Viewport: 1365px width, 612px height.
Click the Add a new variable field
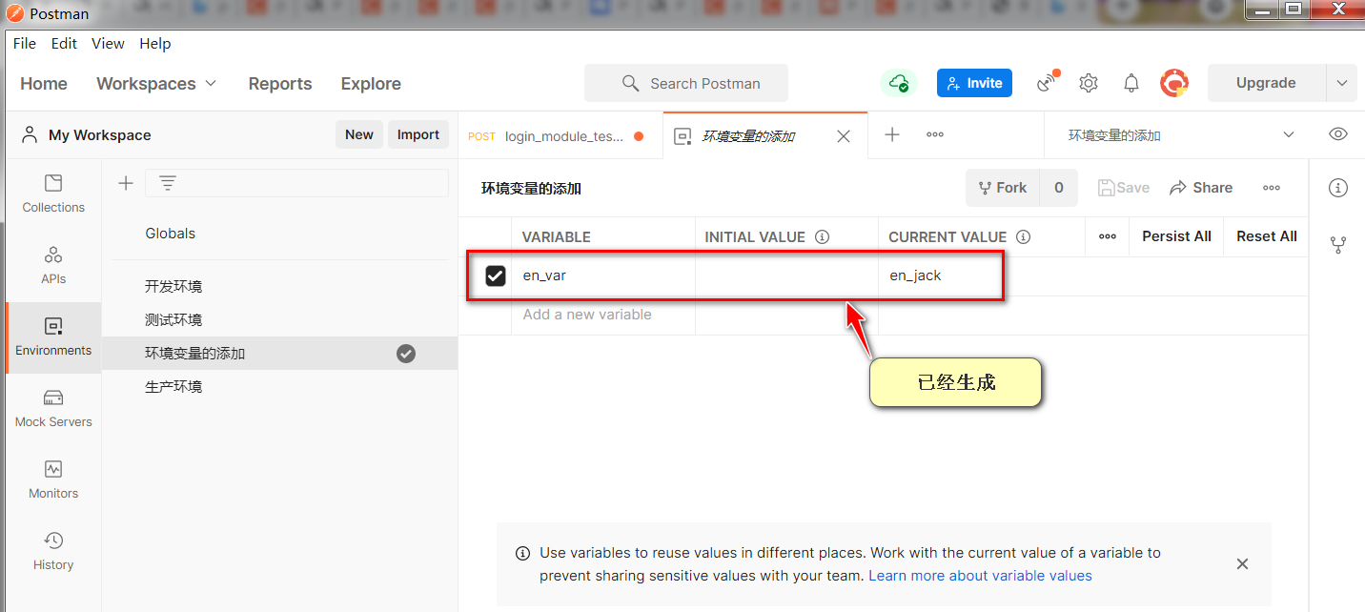(x=603, y=315)
